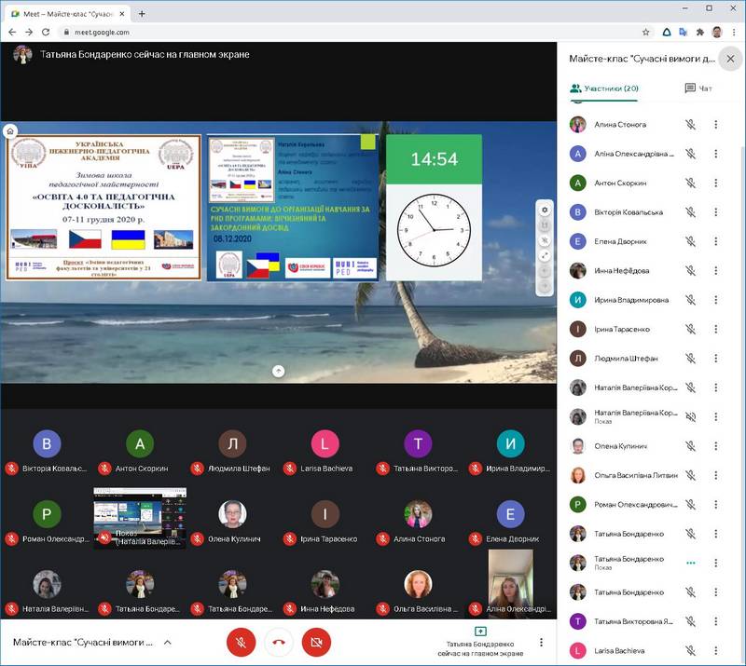Viewport: 746px width, 666px height.
Task: Open options menu for Антон Скоркин row
Action: (715, 183)
